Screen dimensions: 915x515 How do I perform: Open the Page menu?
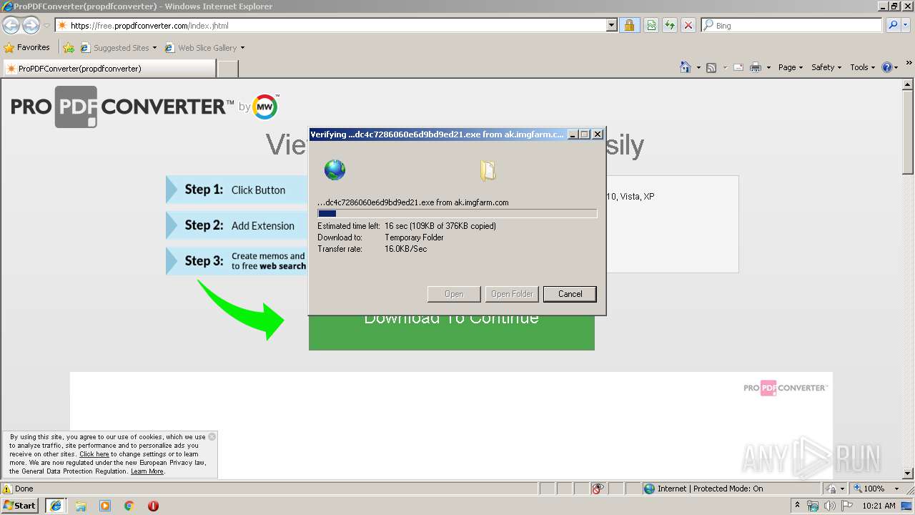coord(791,67)
